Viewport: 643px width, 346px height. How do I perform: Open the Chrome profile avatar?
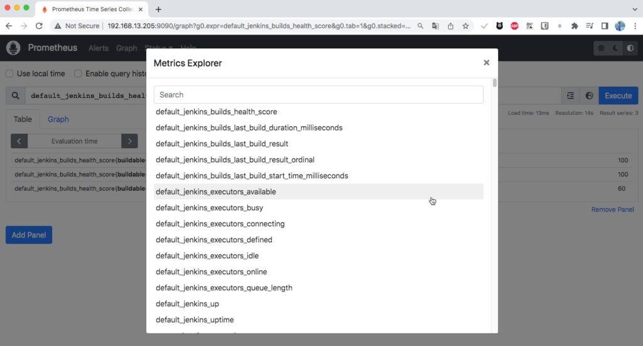click(x=620, y=26)
